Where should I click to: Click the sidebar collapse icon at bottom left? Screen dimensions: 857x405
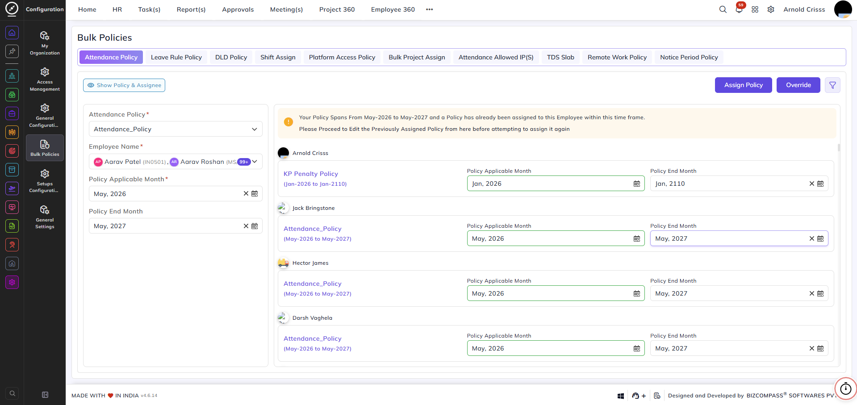[x=45, y=394]
